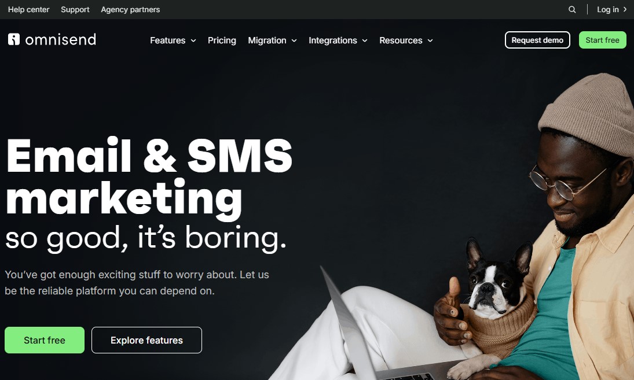Screen dimensions: 634x380
Task: Click the Start free button in header
Action: point(603,40)
